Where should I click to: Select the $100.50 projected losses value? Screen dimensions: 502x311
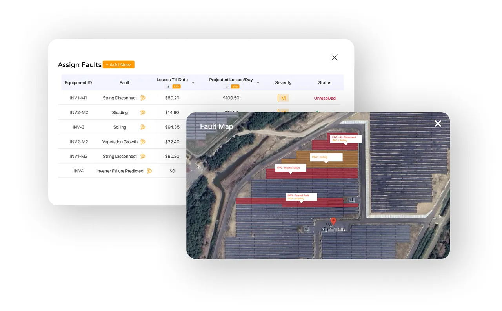click(x=231, y=98)
